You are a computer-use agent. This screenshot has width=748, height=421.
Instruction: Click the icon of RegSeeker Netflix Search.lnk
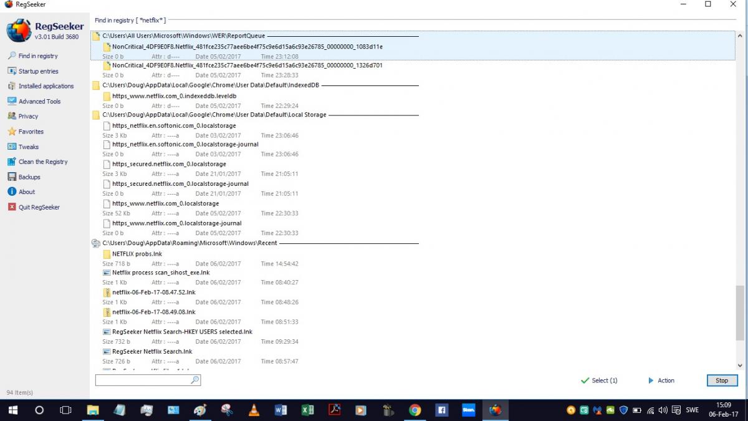(x=107, y=351)
